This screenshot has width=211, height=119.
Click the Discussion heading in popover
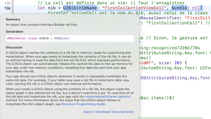click(14, 47)
